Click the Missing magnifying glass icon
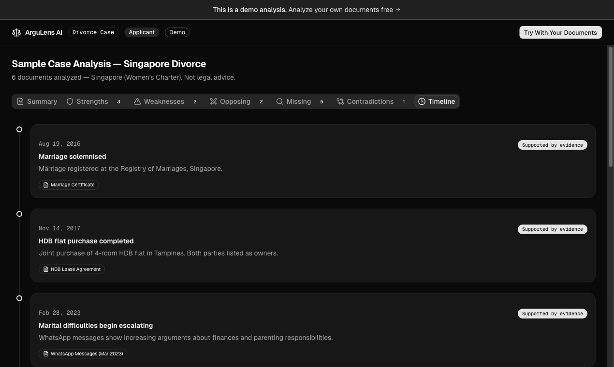The width and height of the screenshot is (614, 367). [280, 101]
